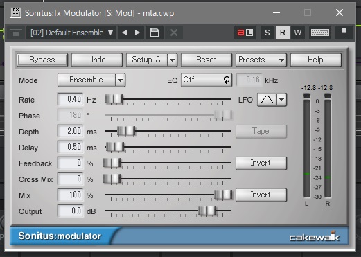This screenshot has height=257, width=361.
Task: Minimize the plugin window
Action: pos(276,12)
